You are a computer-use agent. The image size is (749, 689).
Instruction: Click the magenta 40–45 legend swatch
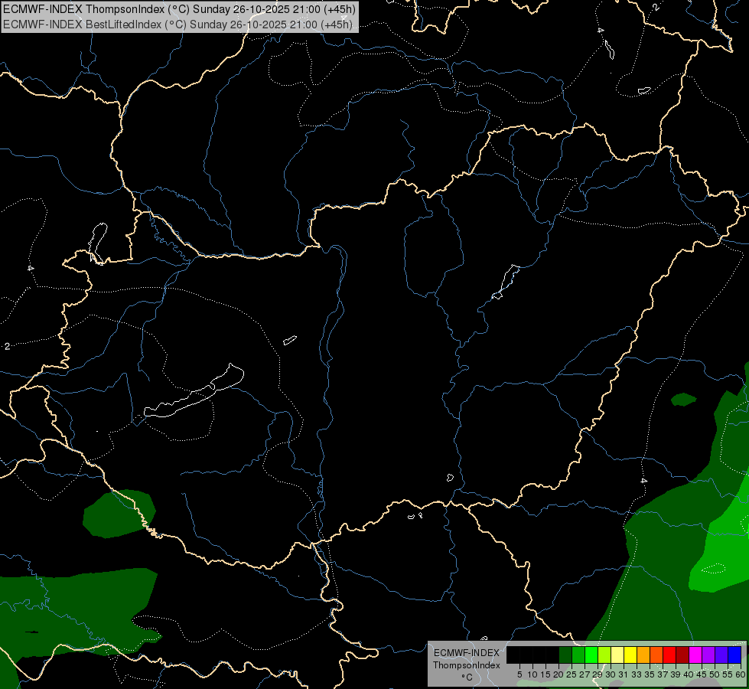tap(695, 655)
